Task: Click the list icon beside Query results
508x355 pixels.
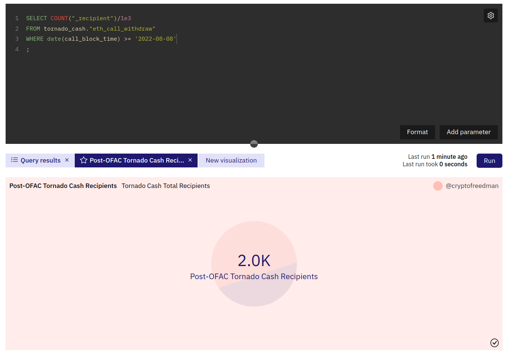Action: (15, 160)
